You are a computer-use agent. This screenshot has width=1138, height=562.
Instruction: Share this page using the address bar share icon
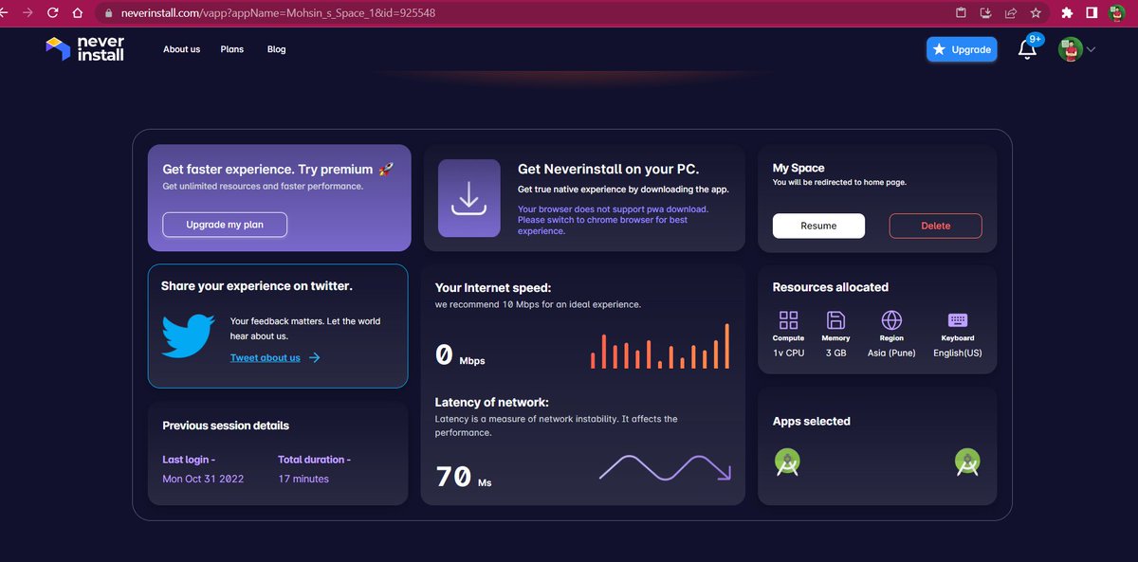[x=1011, y=13]
